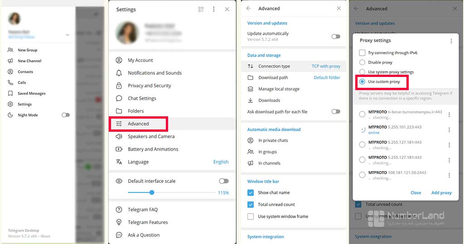Click the side menu profile avatar
Image resolution: width=464 pixels, height=244 pixels.
(x=14, y=19)
